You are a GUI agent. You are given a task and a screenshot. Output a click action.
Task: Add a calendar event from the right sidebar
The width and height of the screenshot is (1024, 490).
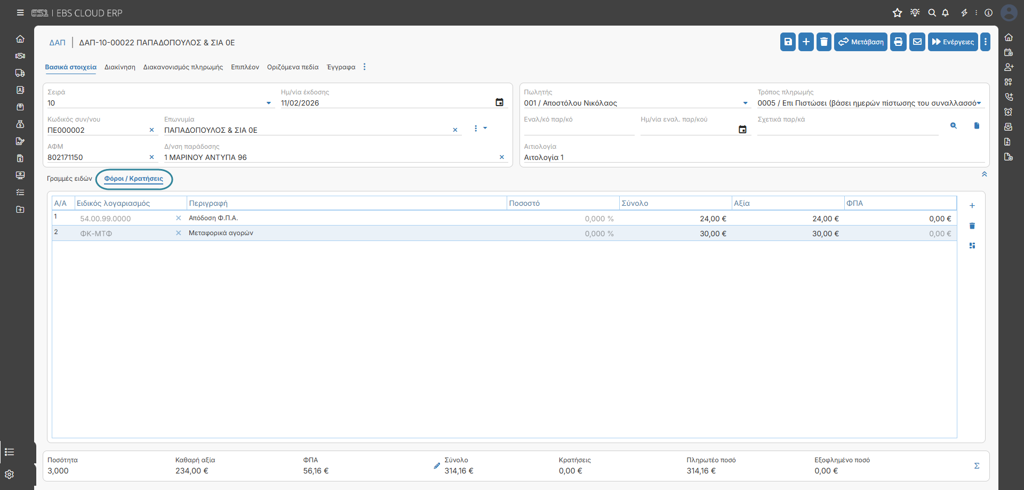tap(1009, 52)
